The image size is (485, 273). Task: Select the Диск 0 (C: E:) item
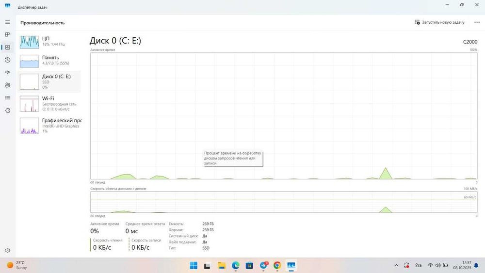click(x=49, y=81)
